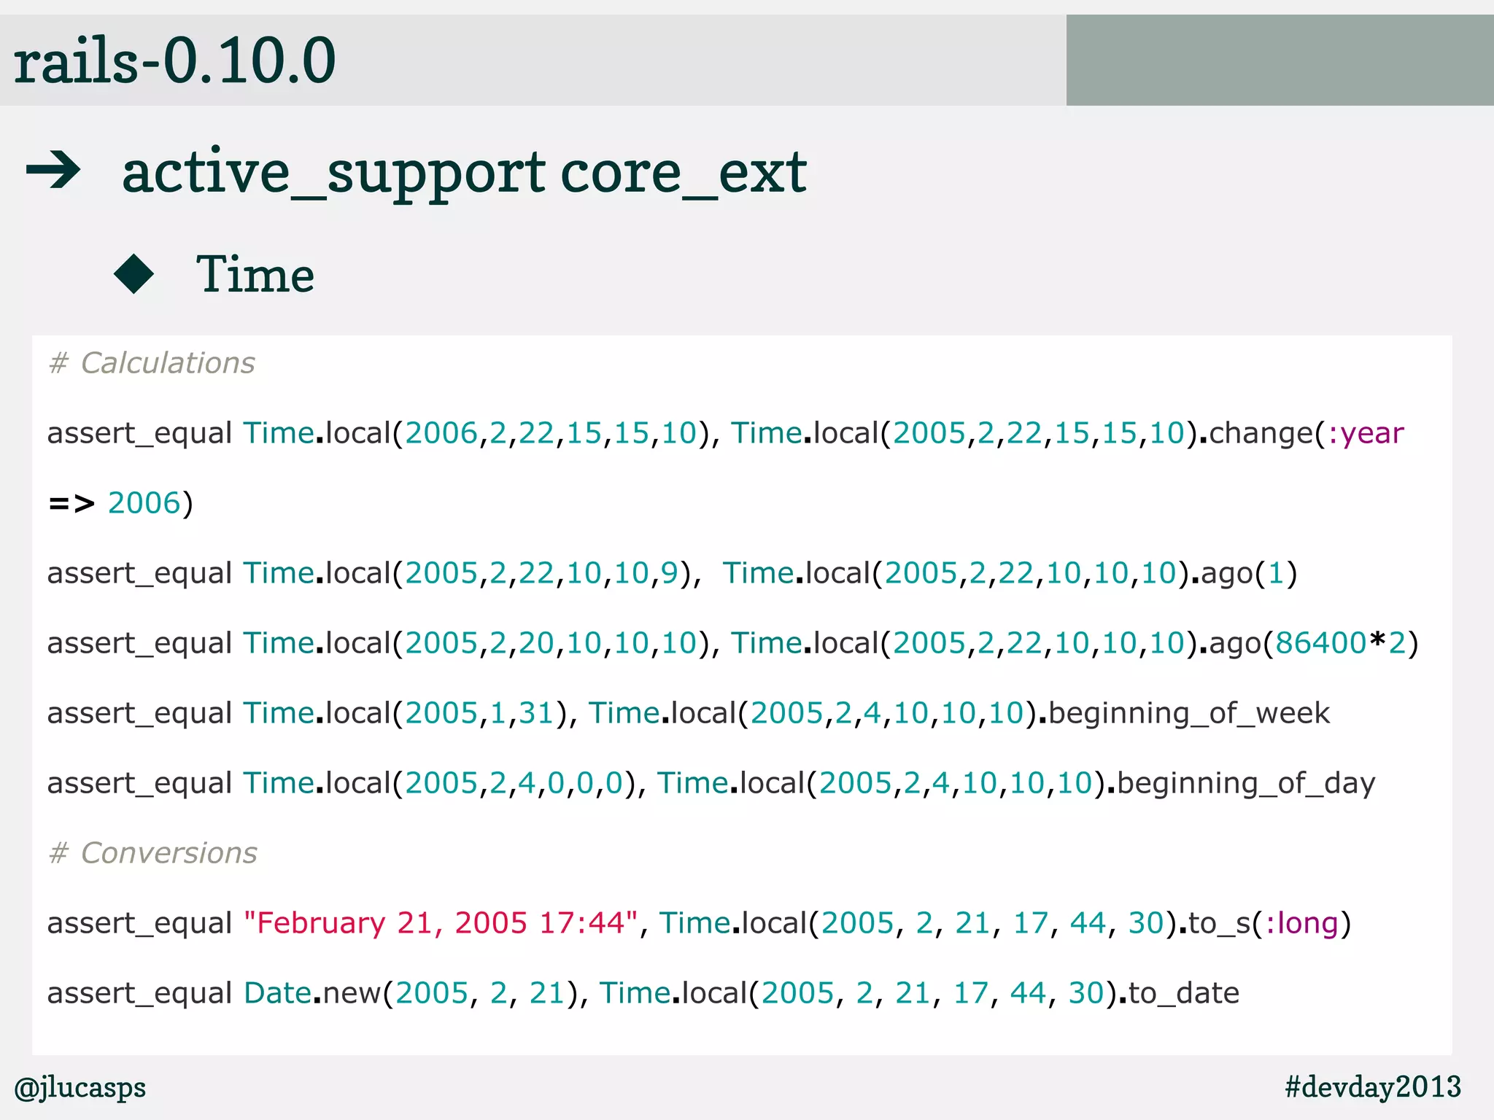Screen dimensions: 1494x1120
Task: Click the heading 'active_support core_ext'
Action: (464, 173)
